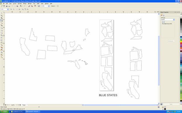182x113 pixels.
Task: Switch to CorelDRAW X5 taskbar button
Action: [x=17, y=112]
